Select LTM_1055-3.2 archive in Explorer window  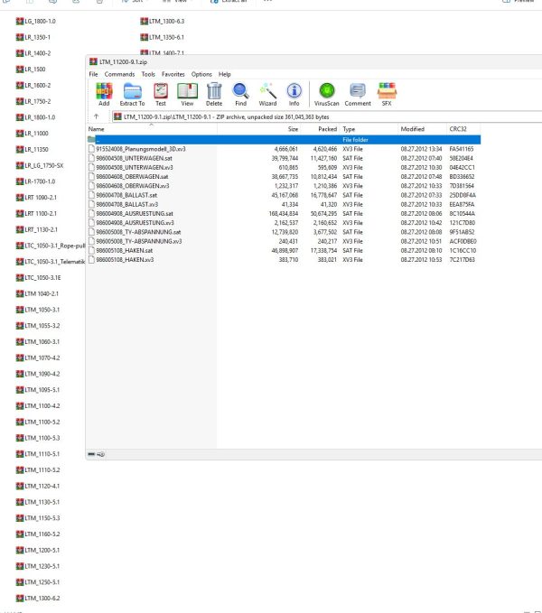point(38,326)
